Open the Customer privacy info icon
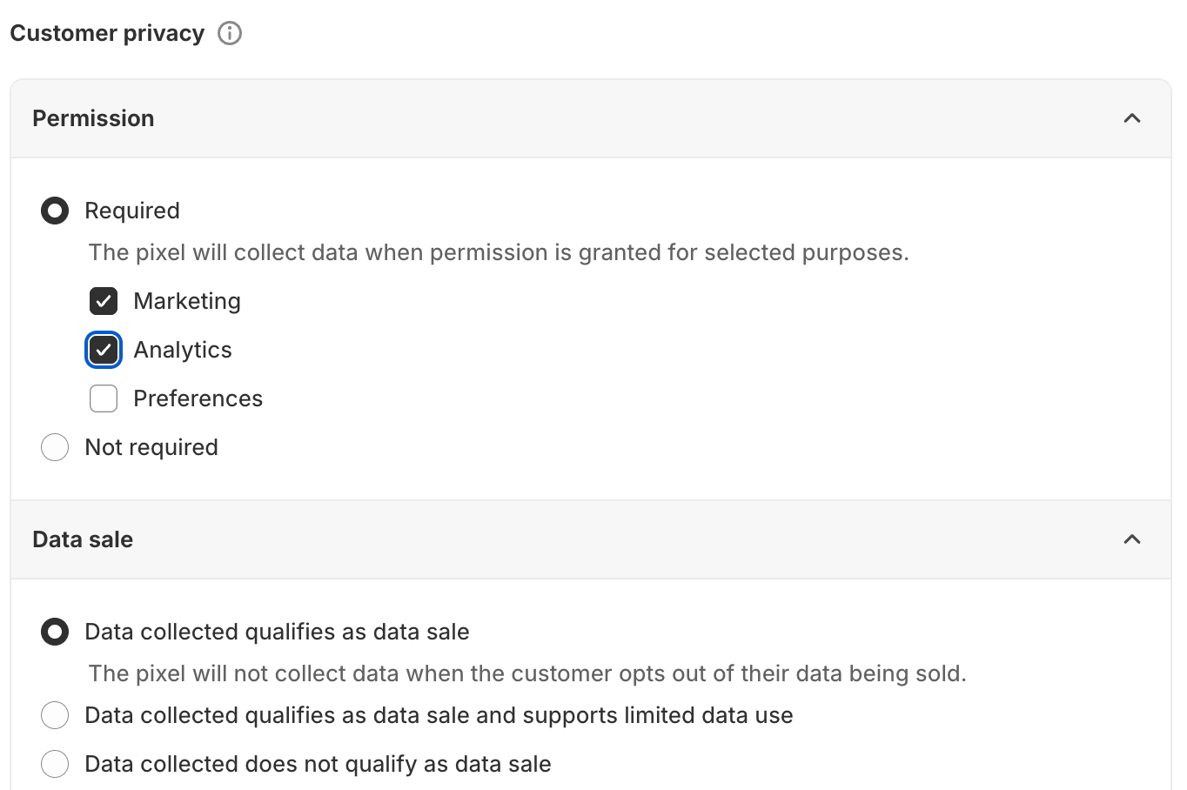The width and height of the screenshot is (1187, 790). click(230, 33)
